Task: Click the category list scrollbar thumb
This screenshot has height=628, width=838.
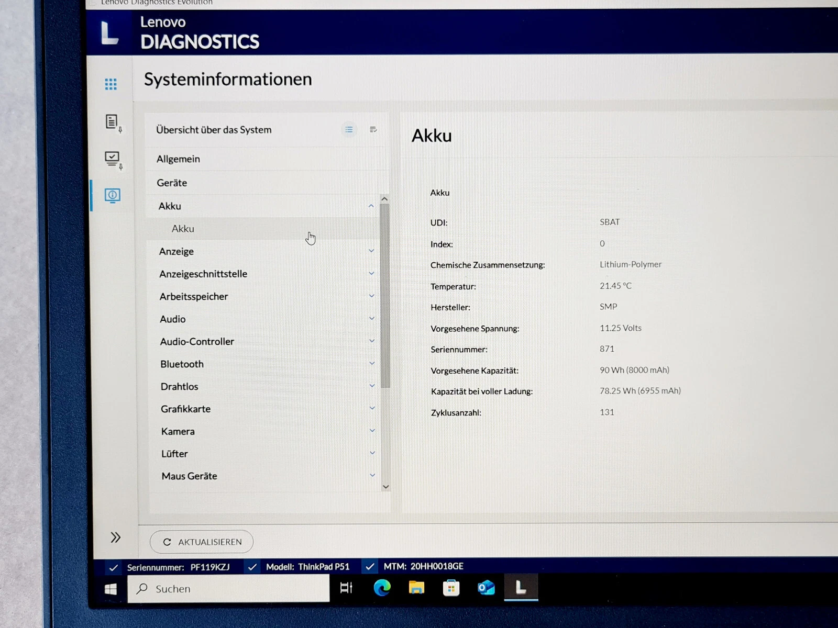Action: pos(385,296)
